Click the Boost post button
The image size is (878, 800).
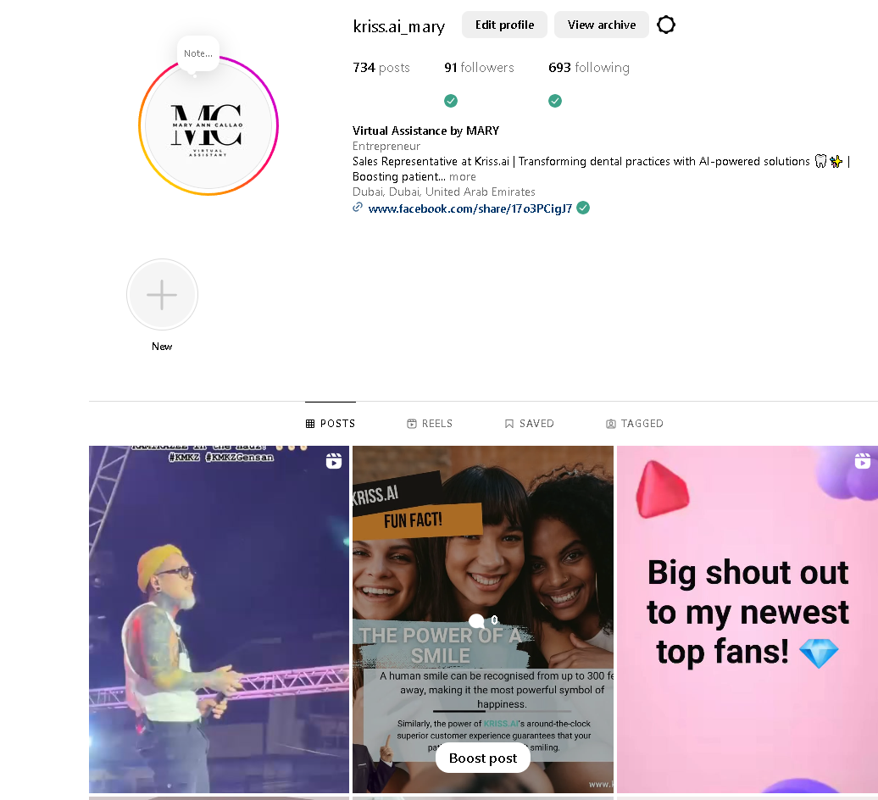pos(483,758)
